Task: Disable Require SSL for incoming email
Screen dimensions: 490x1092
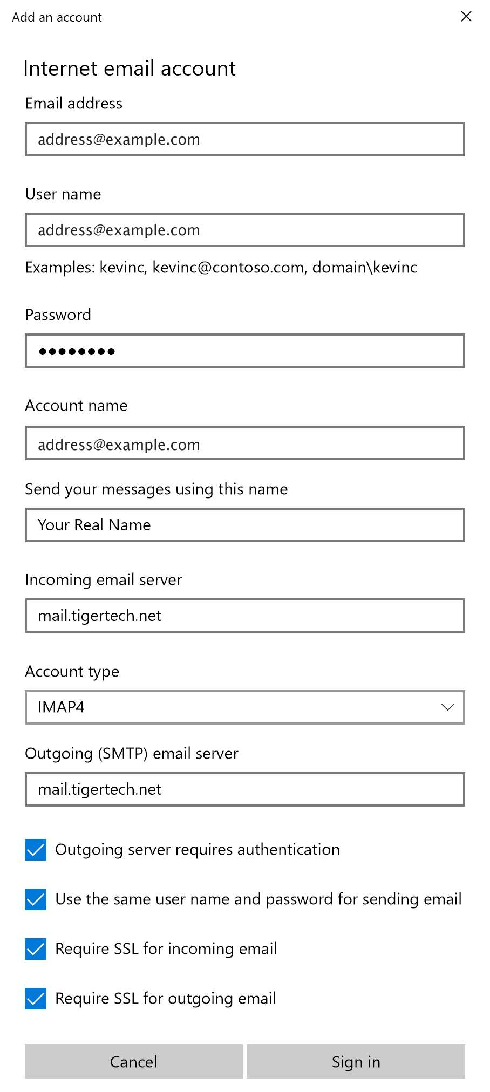Action: 36,949
